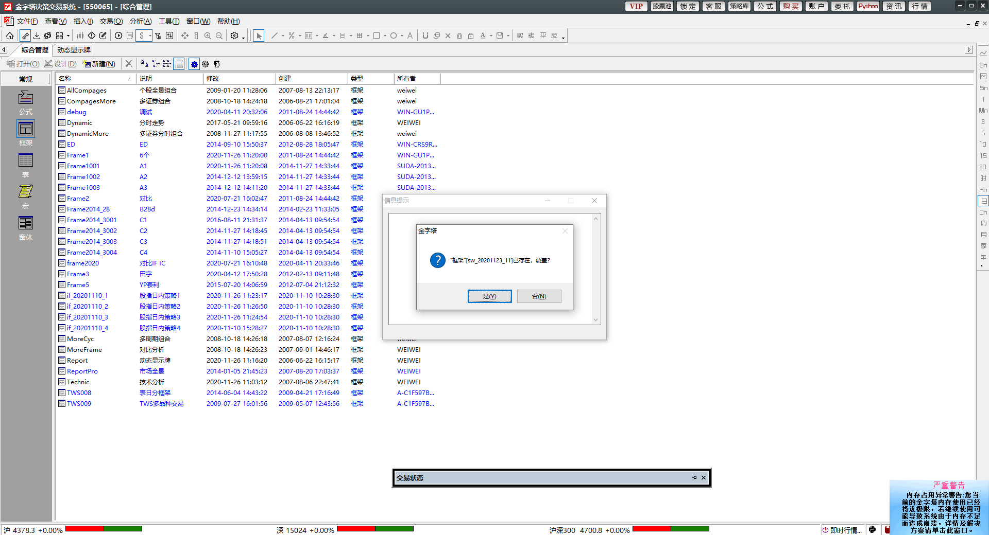
Task: Switch to the 动态显示牌 tab
Action: click(x=74, y=50)
